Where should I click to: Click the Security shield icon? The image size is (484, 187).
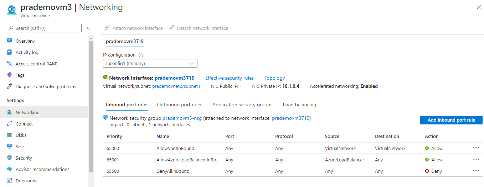pyautogui.click(x=10, y=158)
